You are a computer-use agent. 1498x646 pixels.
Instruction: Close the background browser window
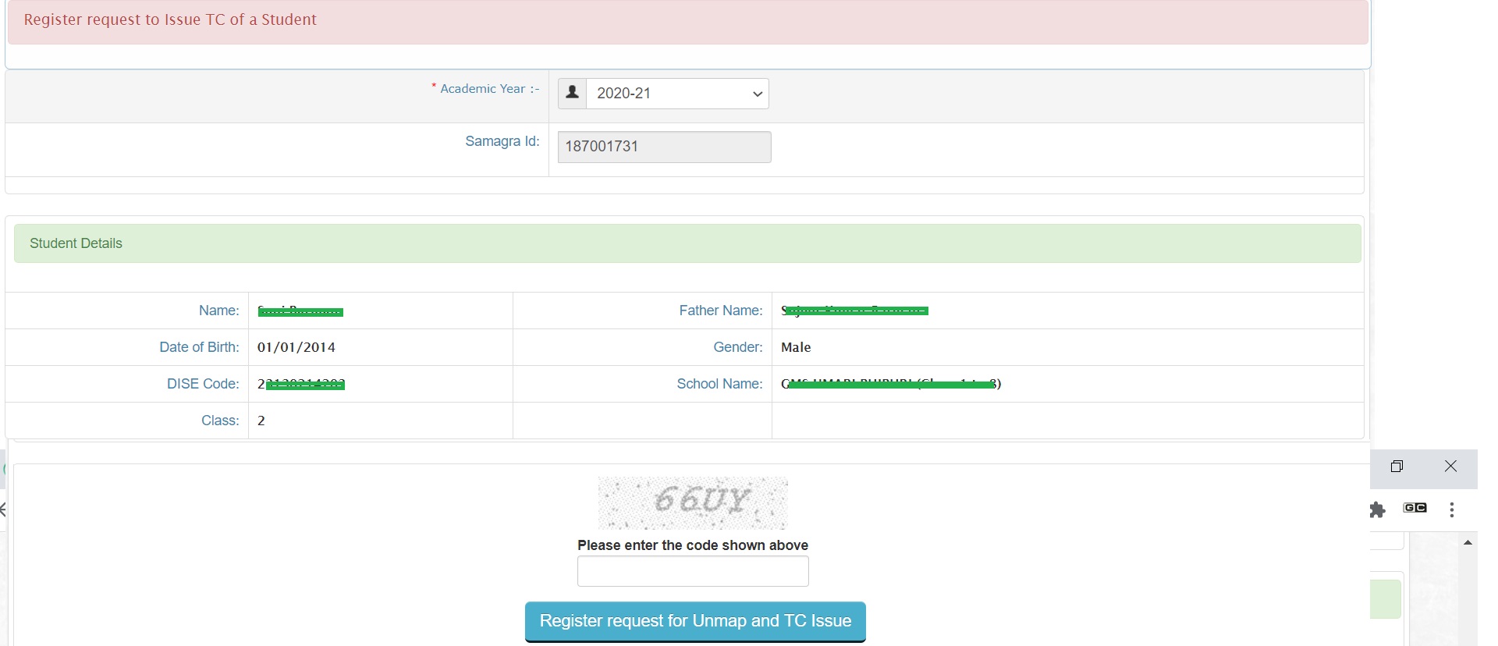[x=1450, y=467]
